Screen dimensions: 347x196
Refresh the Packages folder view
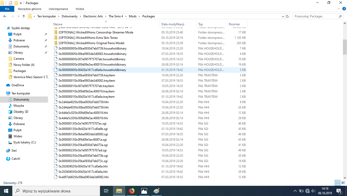[287, 16]
